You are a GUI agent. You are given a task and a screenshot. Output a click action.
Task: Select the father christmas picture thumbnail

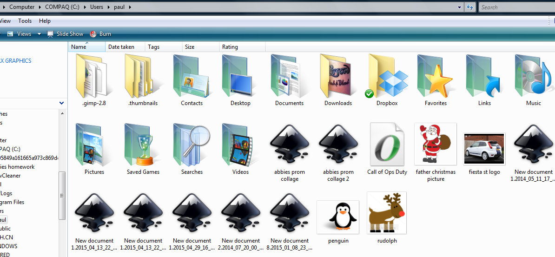(x=436, y=144)
